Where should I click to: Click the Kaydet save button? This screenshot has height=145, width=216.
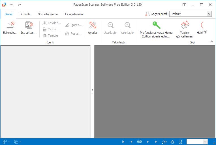pyautogui.click(x=52, y=23)
